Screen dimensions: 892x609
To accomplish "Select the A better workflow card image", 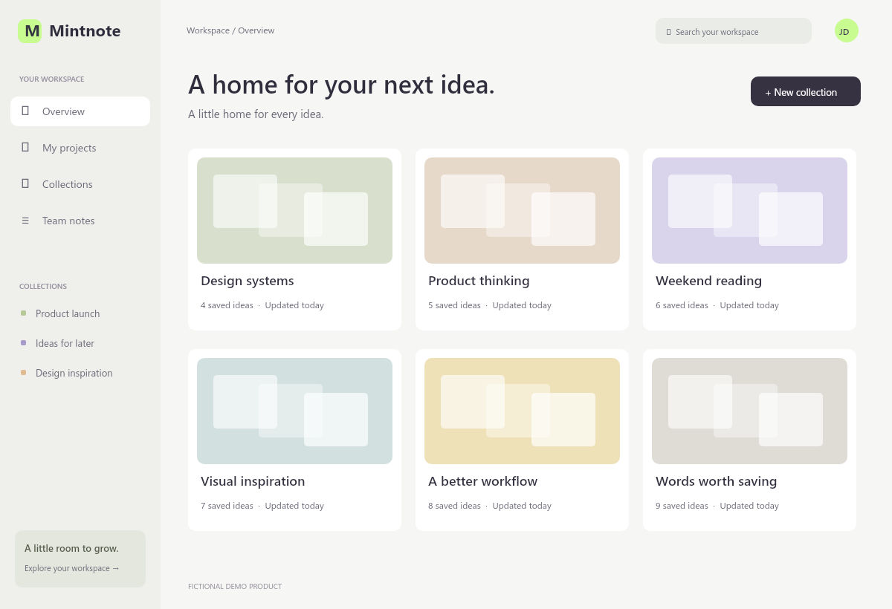I will pyautogui.click(x=522, y=411).
